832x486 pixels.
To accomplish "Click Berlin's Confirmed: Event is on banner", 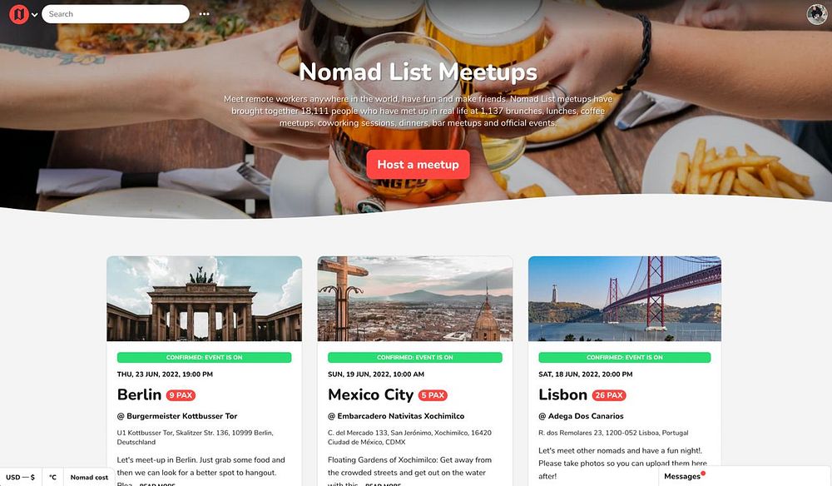I will click(205, 358).
